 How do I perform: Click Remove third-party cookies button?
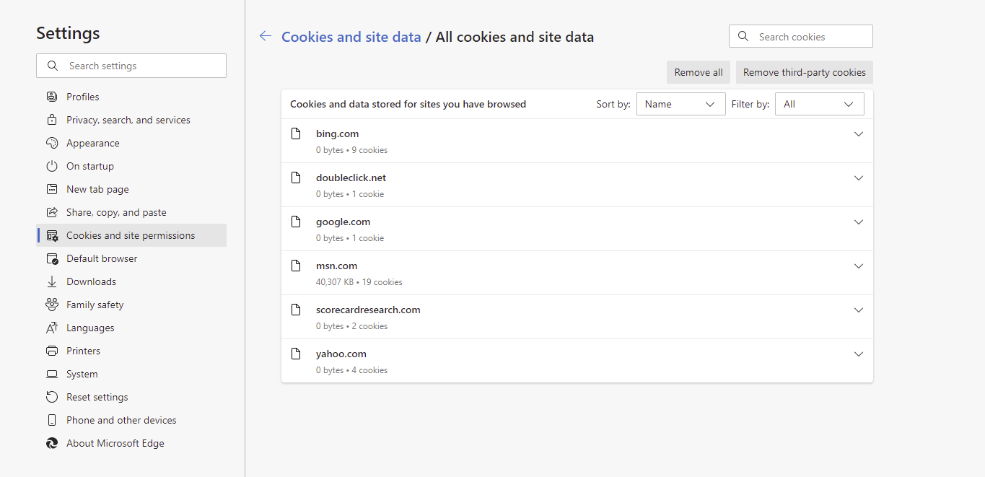[804, 72]
